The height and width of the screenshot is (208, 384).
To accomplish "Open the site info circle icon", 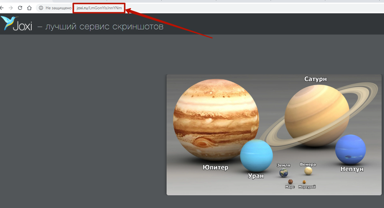I will point(41,8).
